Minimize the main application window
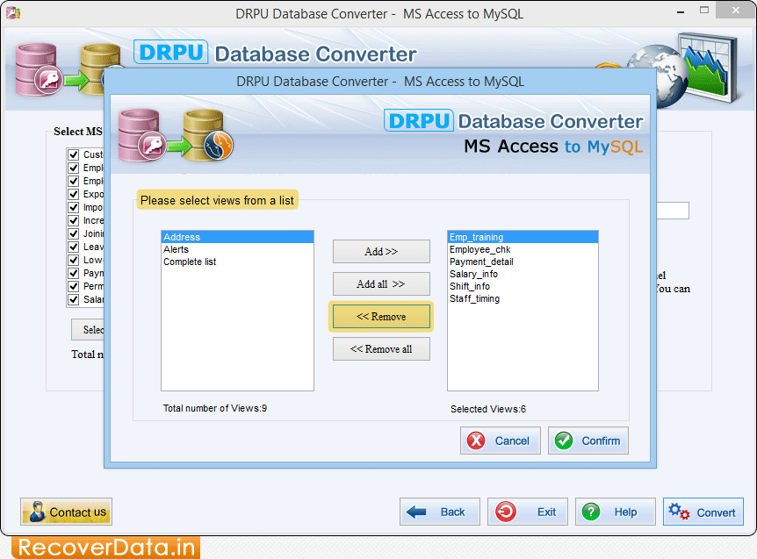This screenshot has height=559, width=757. pos(681,11)
